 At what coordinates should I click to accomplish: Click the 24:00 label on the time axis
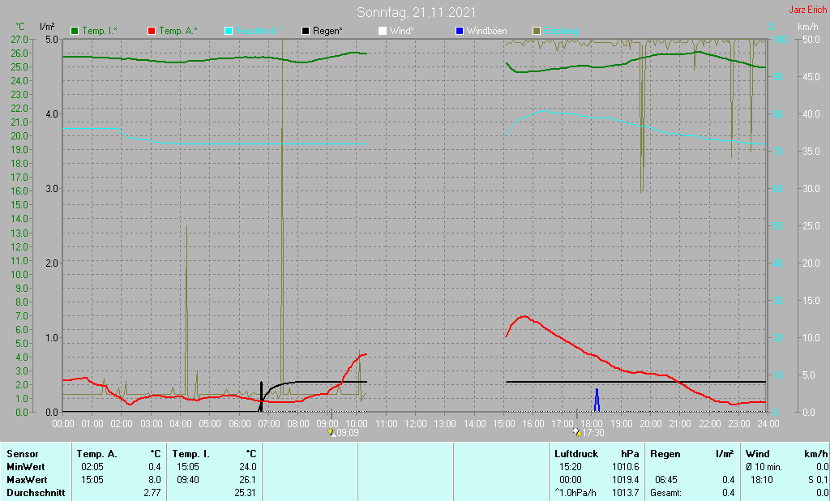(768, 424)
